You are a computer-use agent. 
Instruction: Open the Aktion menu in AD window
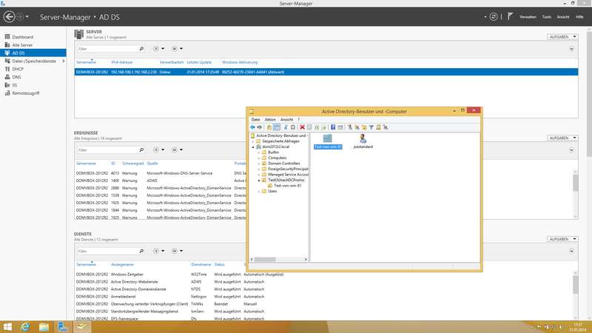pos(270,119)
